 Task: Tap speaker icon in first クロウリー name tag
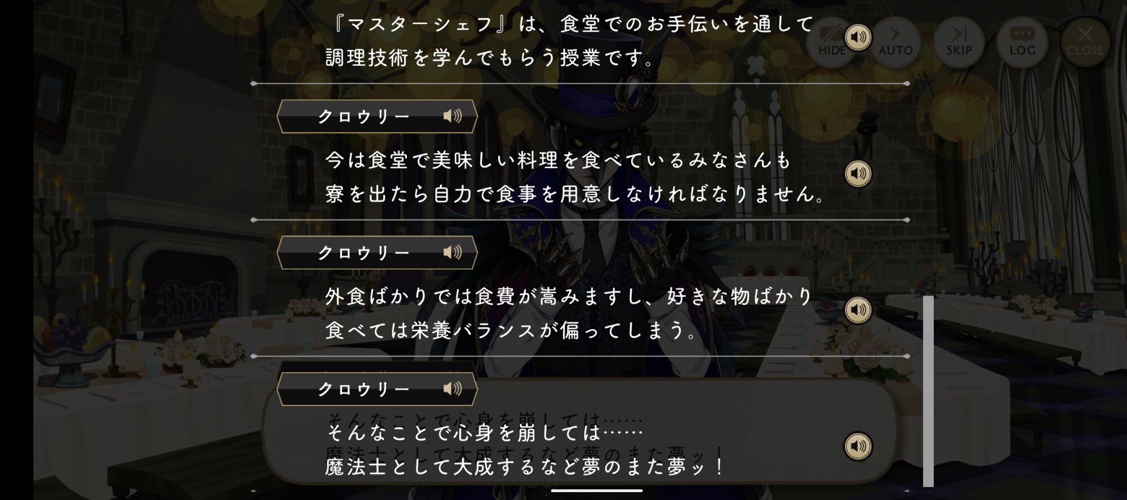pyautogui.click(x=452, y=116)
